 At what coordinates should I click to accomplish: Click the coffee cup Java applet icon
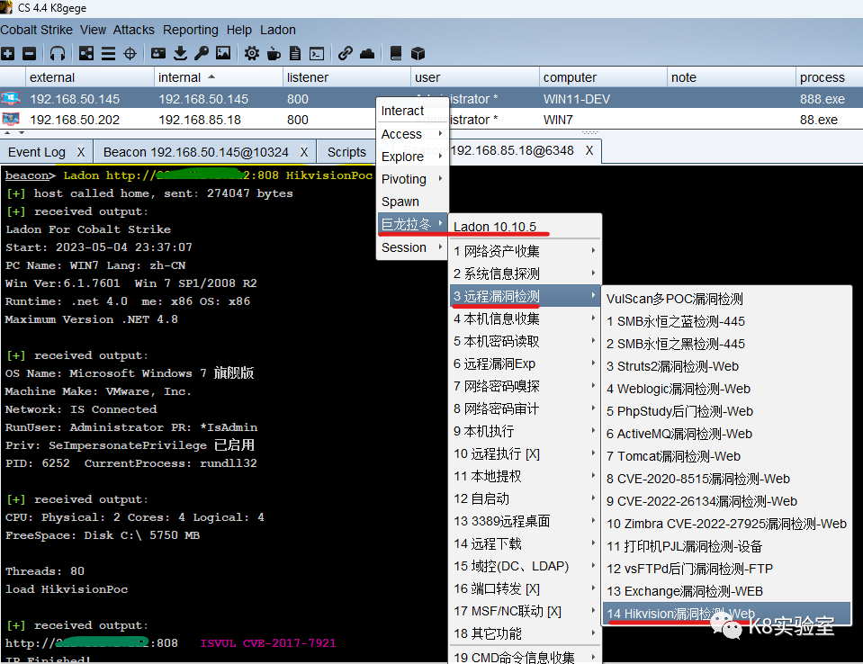(x=273, y=54)
